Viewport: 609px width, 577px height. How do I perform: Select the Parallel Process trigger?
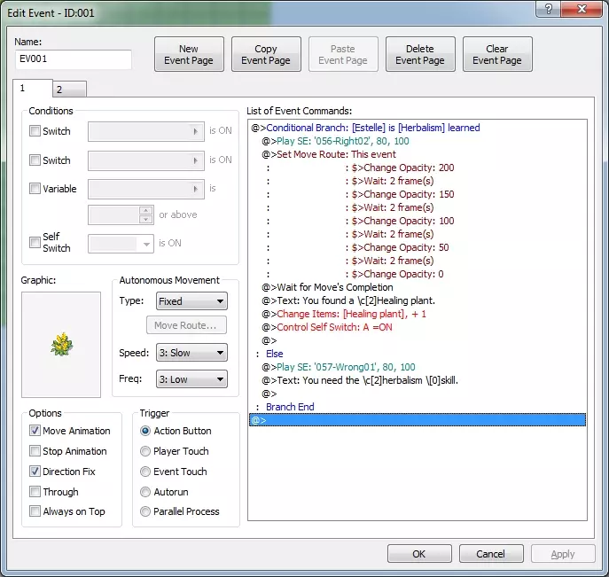pyautogui.click(x=145, y=511)
